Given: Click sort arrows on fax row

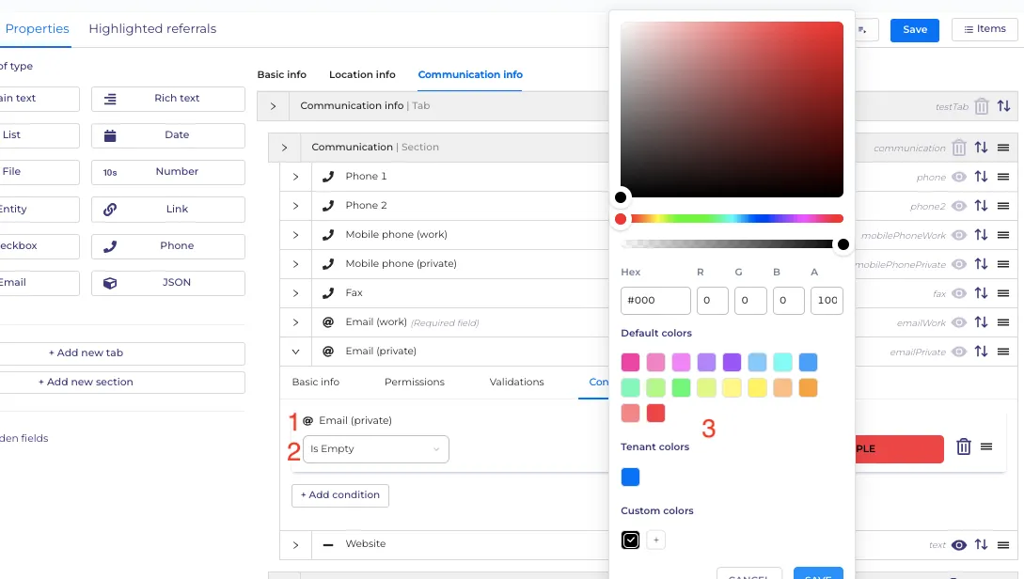Looking at the screenshot, I should pyautogui.click(x=981, y=293).
